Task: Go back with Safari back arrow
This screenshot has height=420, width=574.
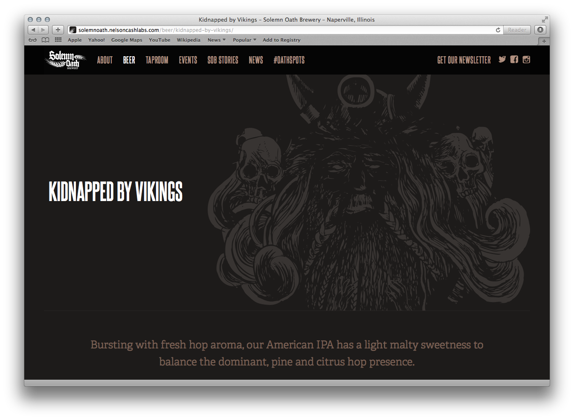Action: coord(33,30)
